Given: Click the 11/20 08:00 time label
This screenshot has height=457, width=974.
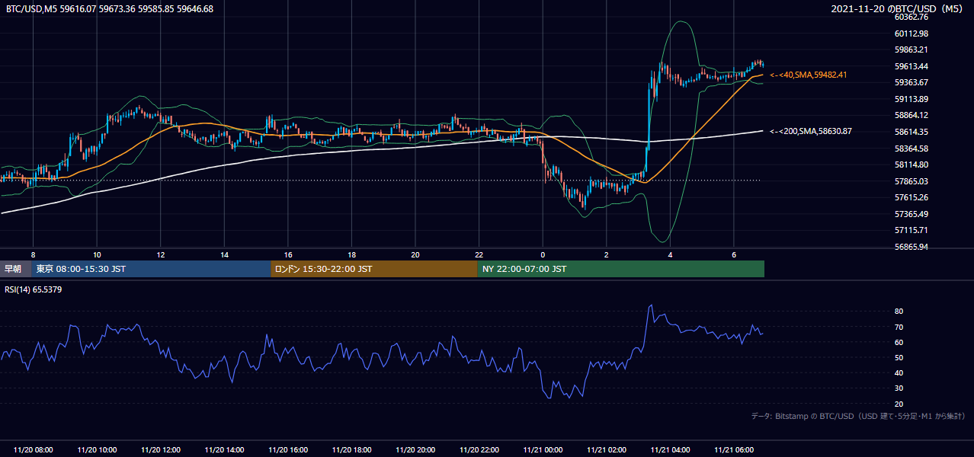Looking at the screenshot, I should (34, 450).
